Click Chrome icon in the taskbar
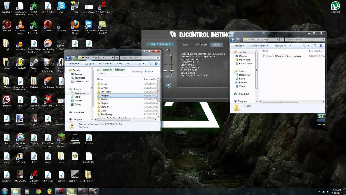The width and height of the screenshot is (346, 195). [x=38, y=191]
